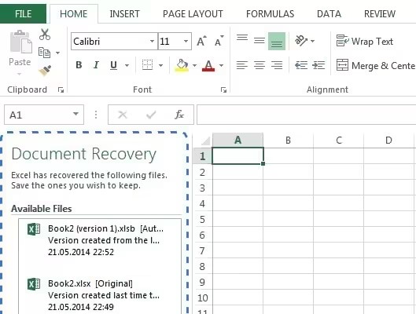The height and width of the screenshot is (314, 416).
Task: Select column A header
Action: coord(238,140)
